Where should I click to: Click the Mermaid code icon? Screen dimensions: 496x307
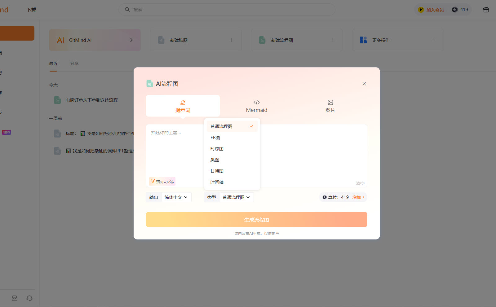tap(257, 102)
